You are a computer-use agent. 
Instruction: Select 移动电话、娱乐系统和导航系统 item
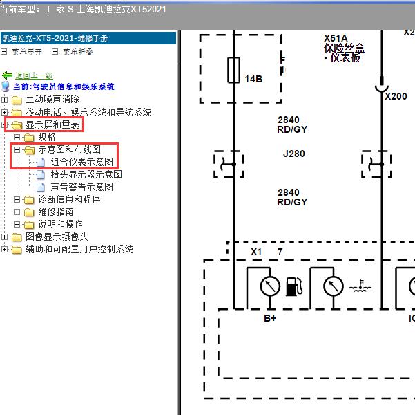88,112
